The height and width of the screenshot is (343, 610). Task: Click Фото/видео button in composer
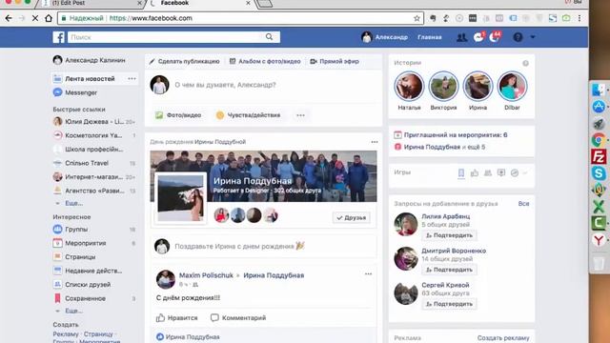[x=178, y=115]
